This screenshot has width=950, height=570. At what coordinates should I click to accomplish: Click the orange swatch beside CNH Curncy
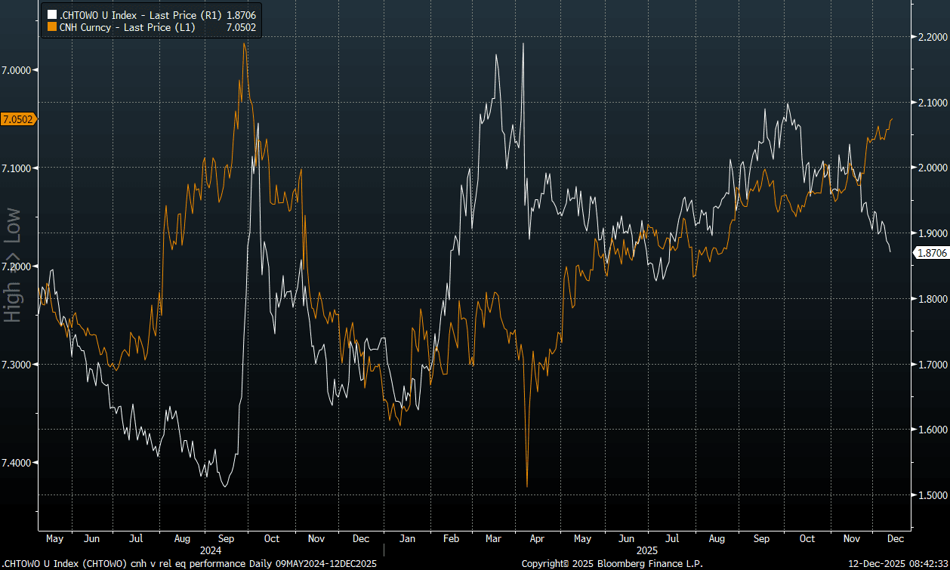(x=51, y=27)
